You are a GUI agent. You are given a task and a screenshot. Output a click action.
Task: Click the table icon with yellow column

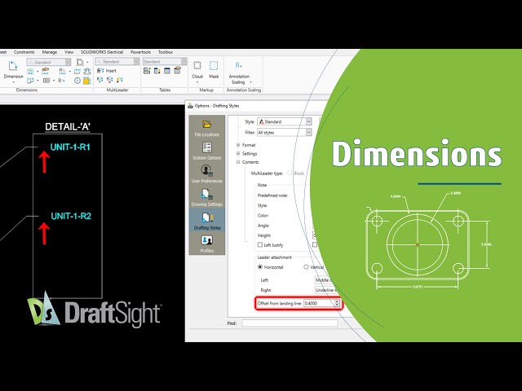(157, 71)
